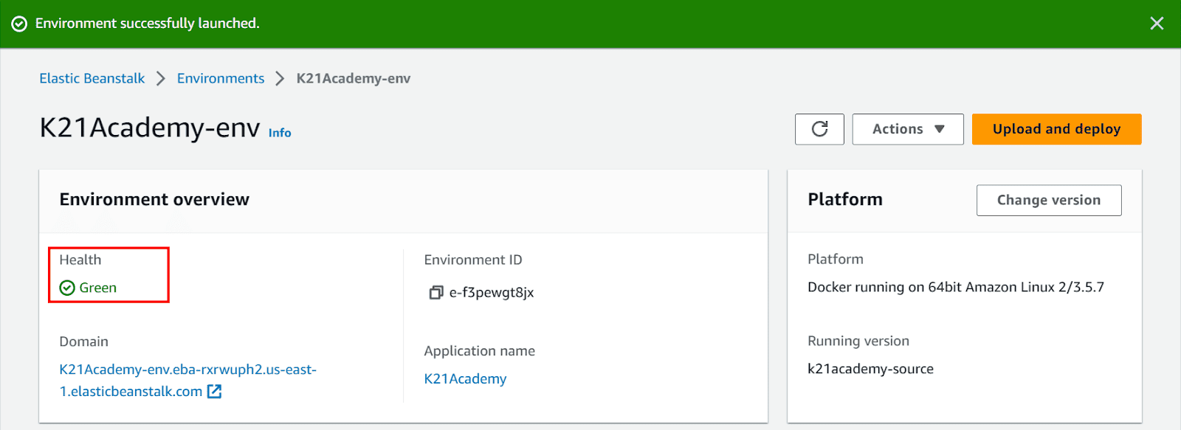The image size is (1181, 430).
Task: Click the success checkmark icon in banner
Action: coord(20,24)
